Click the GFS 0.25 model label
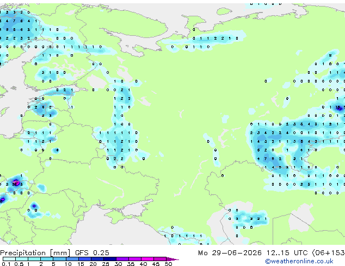Screen dimensions: 345x266 click(92, 253)
